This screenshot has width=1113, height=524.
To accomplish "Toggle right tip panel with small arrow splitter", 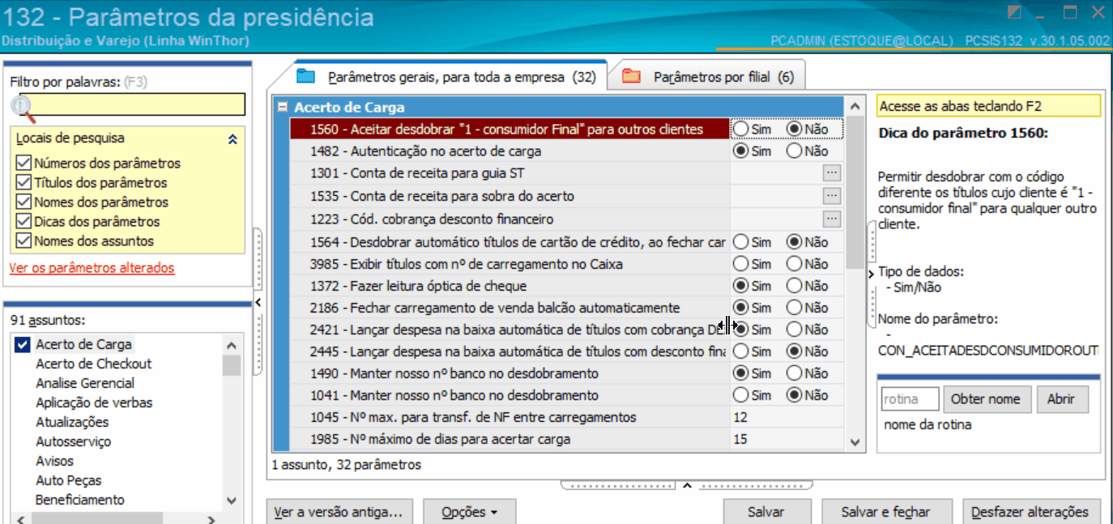I will click(871, 275).
